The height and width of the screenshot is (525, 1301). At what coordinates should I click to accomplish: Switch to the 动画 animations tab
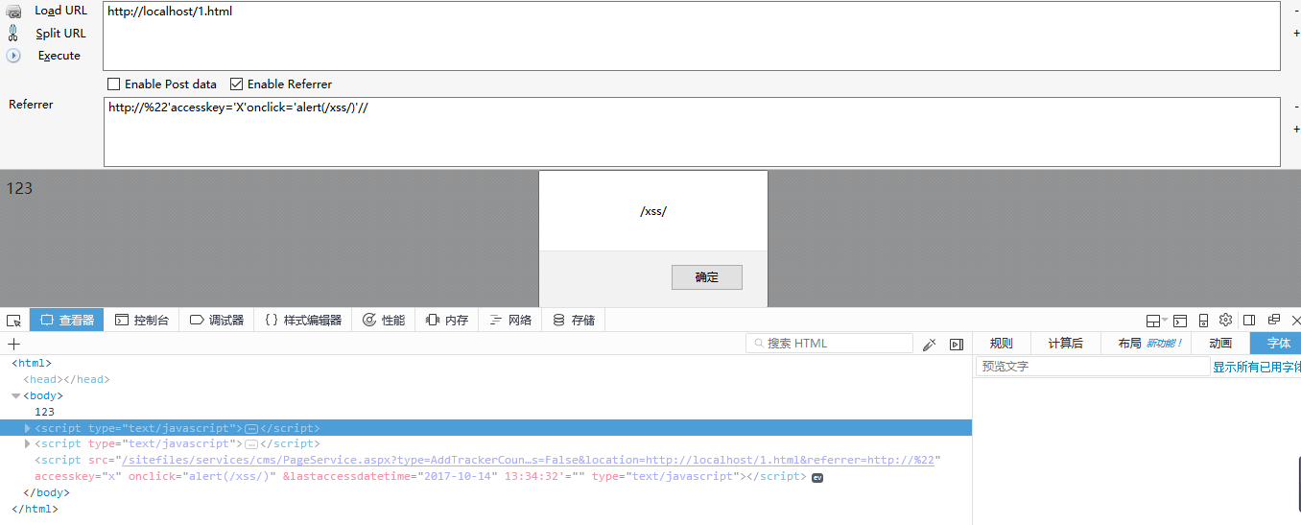[1220, 344]
